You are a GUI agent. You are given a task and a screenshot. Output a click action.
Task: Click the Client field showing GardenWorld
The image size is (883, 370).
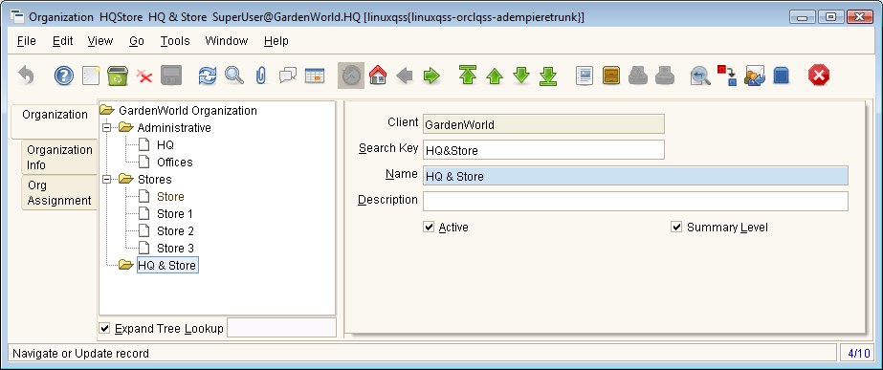[x=543, y=124]
